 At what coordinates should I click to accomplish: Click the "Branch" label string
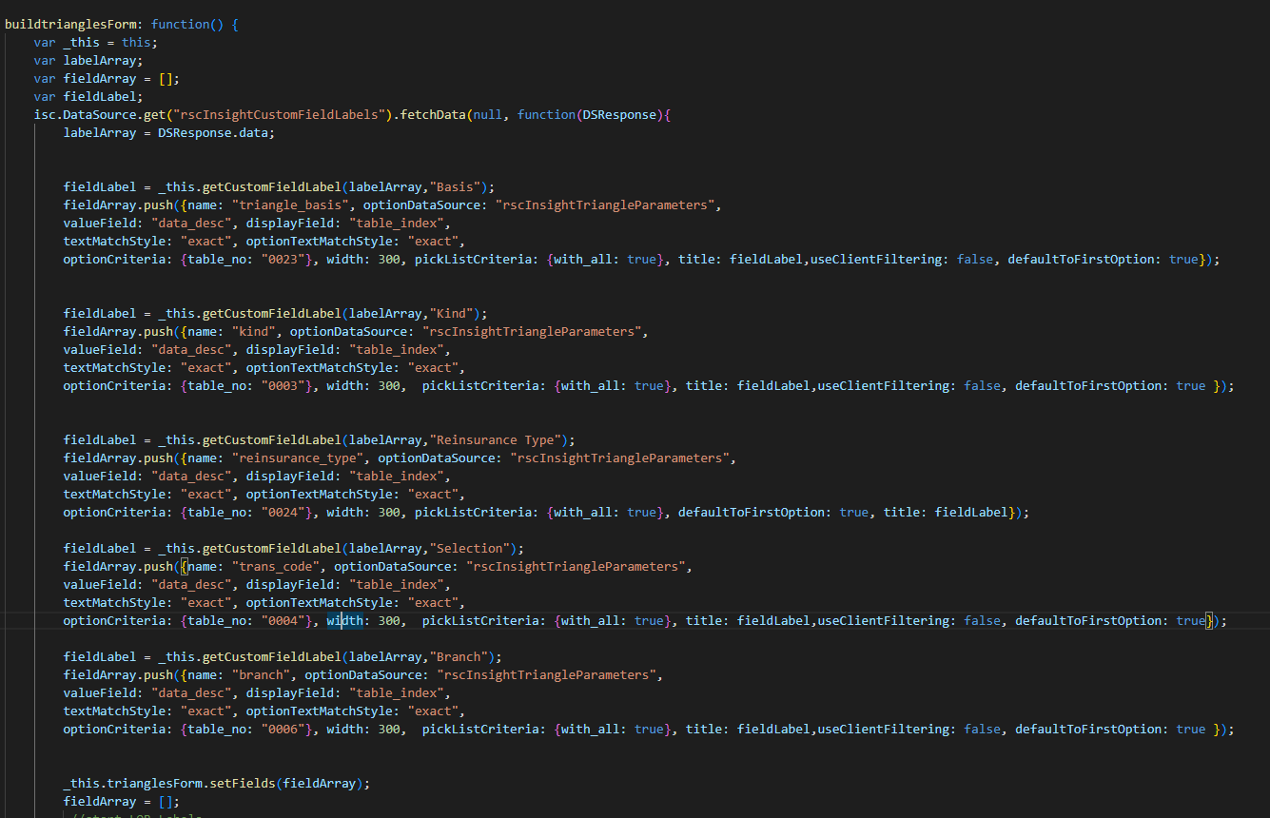tap(461, 656)
